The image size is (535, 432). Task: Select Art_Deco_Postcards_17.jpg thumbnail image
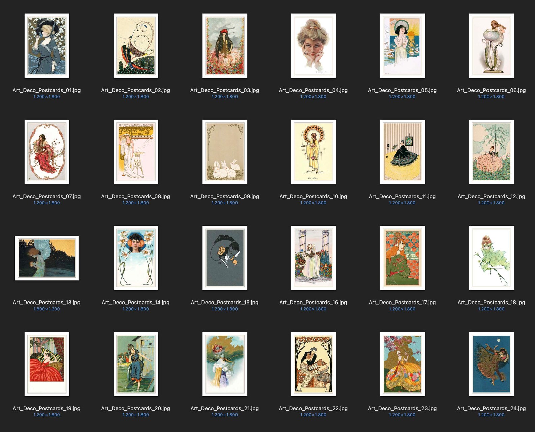click(402, 258)
